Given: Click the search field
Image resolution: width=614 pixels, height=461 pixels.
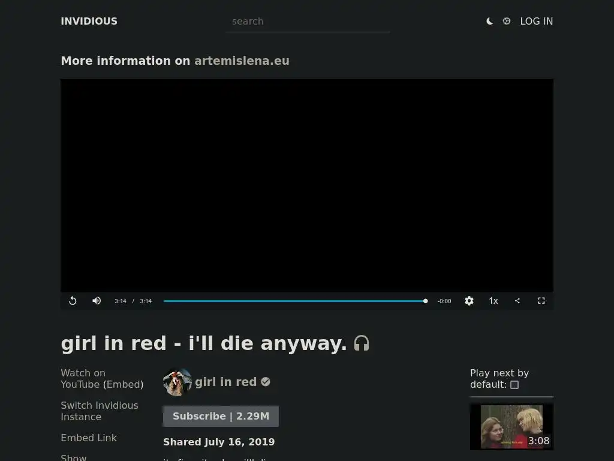Looking at the screenshot, I should click(308, 22).
